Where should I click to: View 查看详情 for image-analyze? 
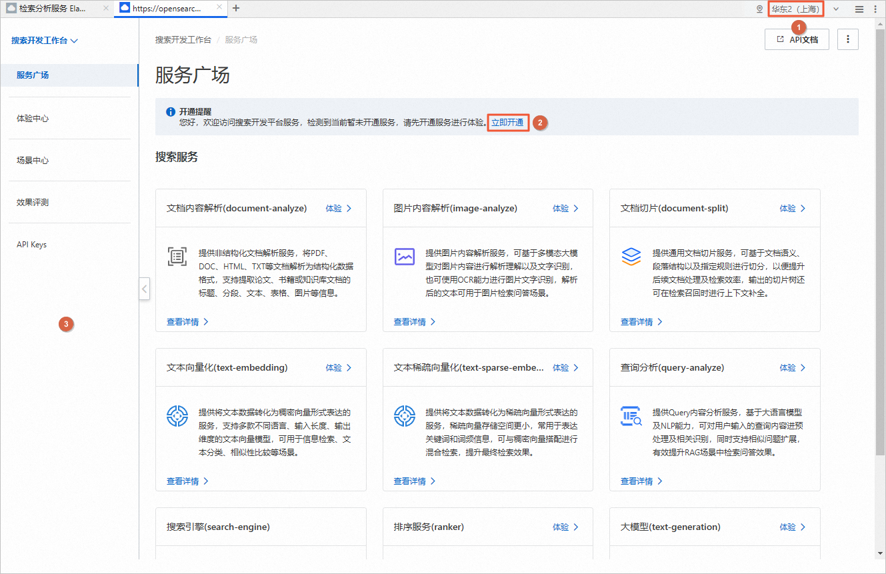(415, 322)
